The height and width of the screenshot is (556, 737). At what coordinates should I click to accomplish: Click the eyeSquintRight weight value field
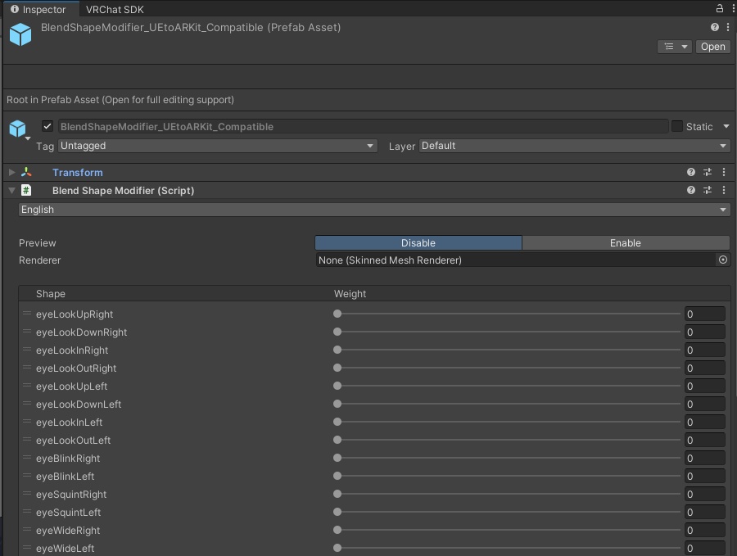pos(704,494)
